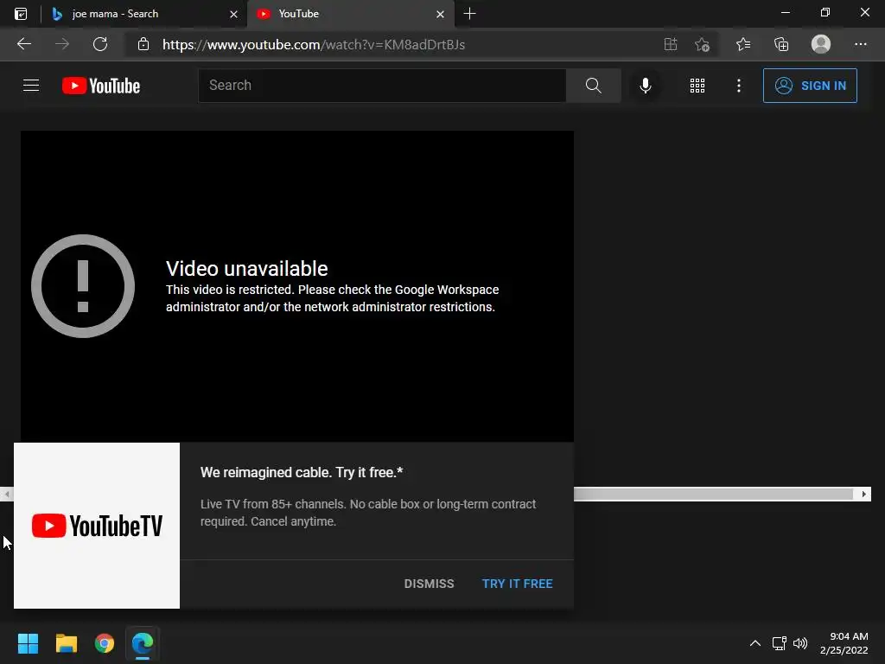The height and width of the screenshot is (664, 885).
Task: Open the Favorites list
Action: [743, 44]
